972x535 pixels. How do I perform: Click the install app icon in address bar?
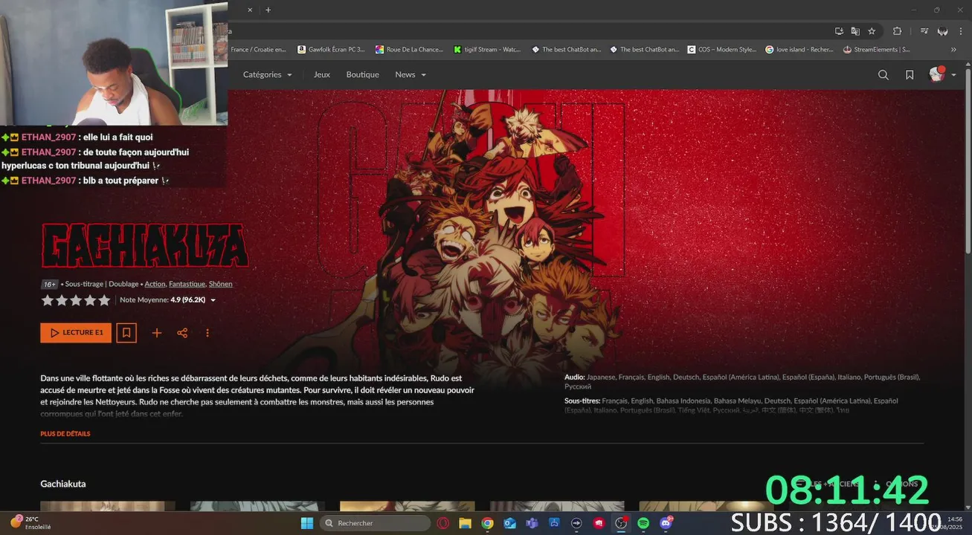839,31
